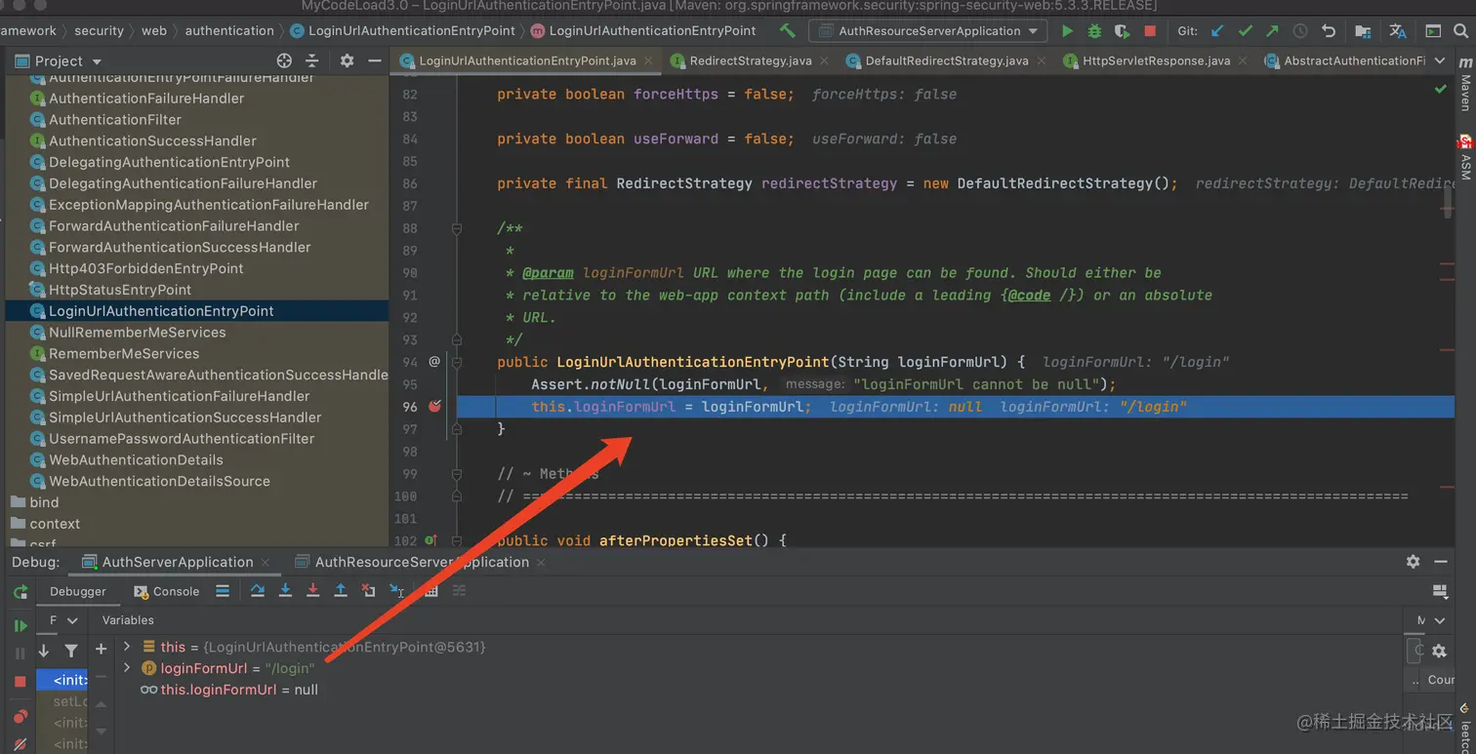The height and width of the screenshot is (754, 1476).
Task: Open the Evaluate Expression calculator
Action: (430, 591)
